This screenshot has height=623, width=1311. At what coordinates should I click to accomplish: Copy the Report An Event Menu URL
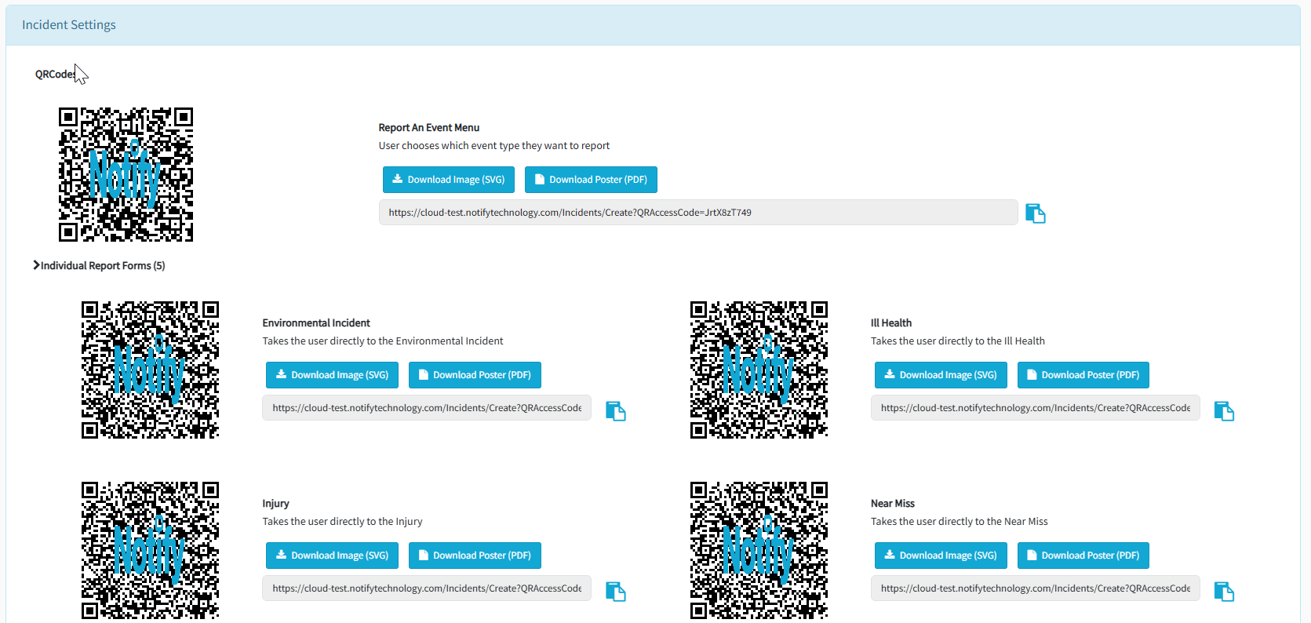point(1035,213)
